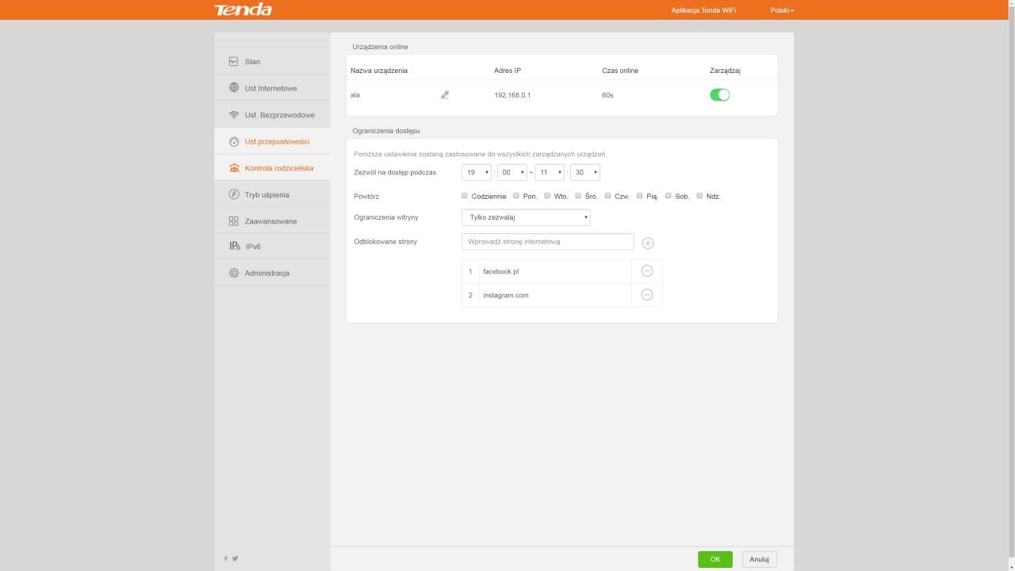Open the IPv6 menu label

pos(253,247)
